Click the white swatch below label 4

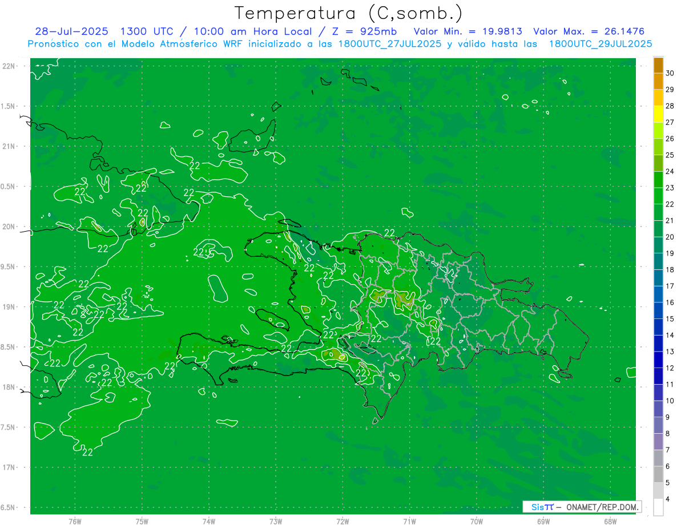point(658,507)
